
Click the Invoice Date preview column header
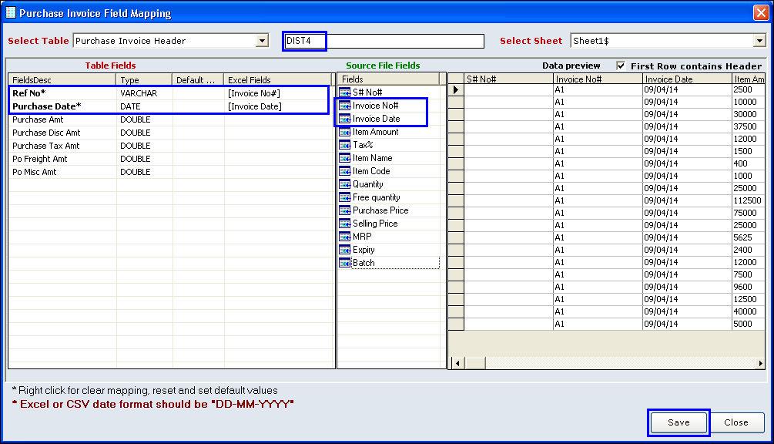(687, 79)
